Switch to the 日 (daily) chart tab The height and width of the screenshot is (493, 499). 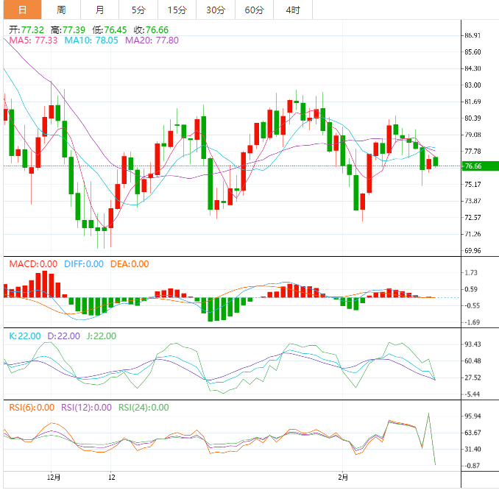[21, 10]
